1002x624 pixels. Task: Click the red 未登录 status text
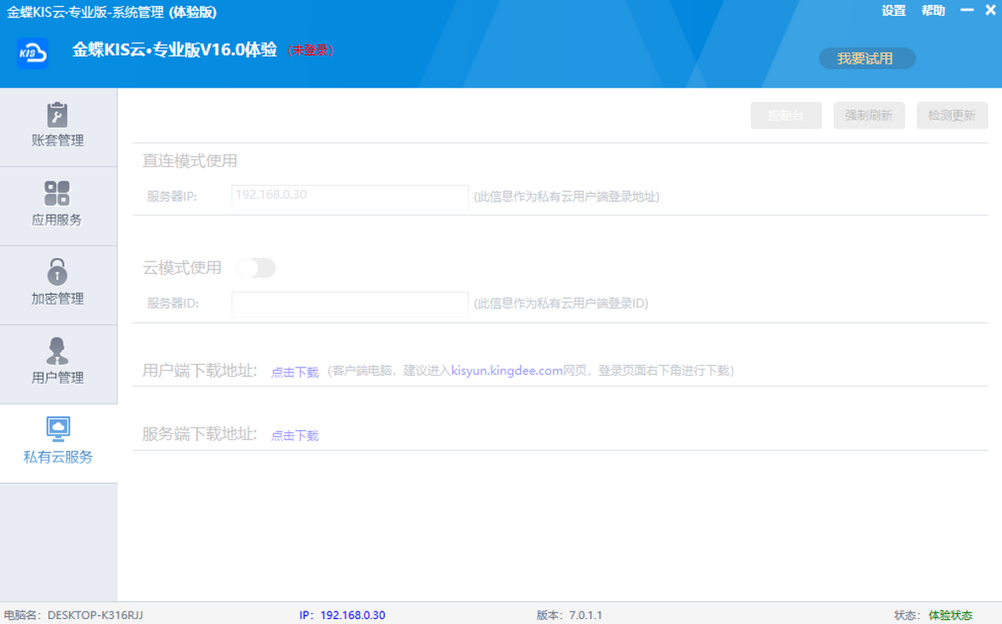[311, 50]
